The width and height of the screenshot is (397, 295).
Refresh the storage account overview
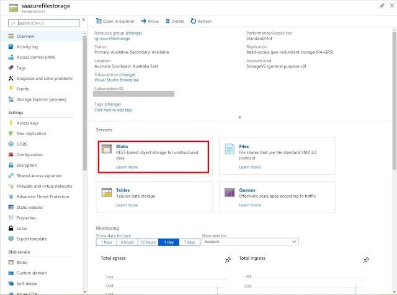click(201, 21)
